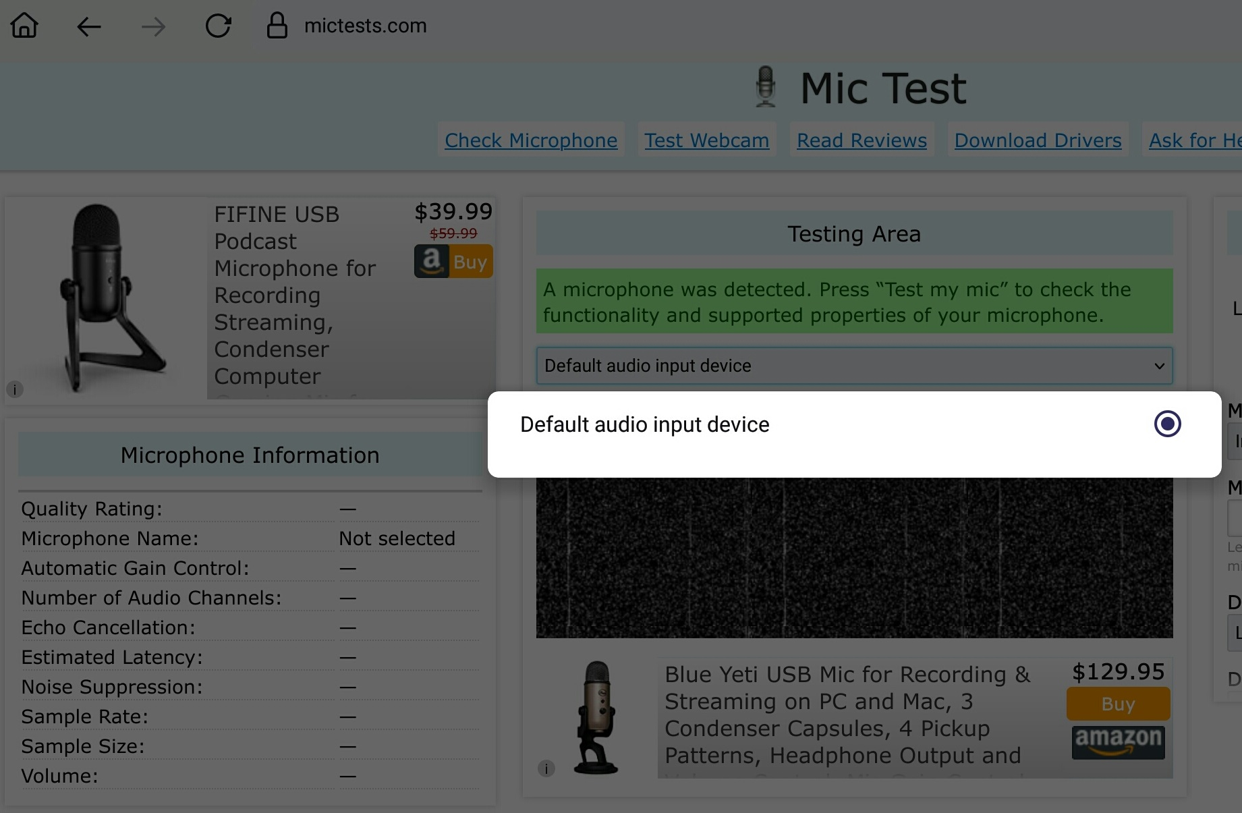Click the Estimated Latency label
The image size is (1242, 813).
click(112, 656)
